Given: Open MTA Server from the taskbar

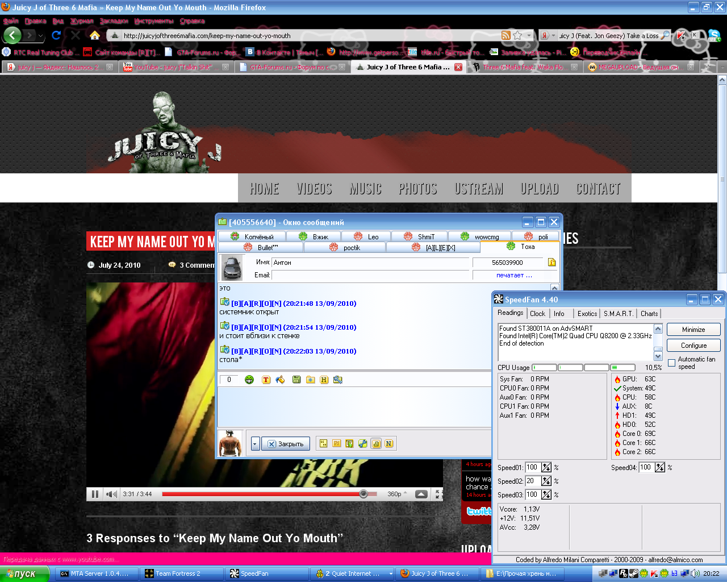Looking at the screenshot, I should 96,573.
